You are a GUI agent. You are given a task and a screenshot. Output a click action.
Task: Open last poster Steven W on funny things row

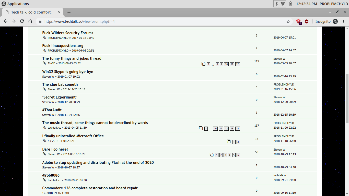[279, 59]
